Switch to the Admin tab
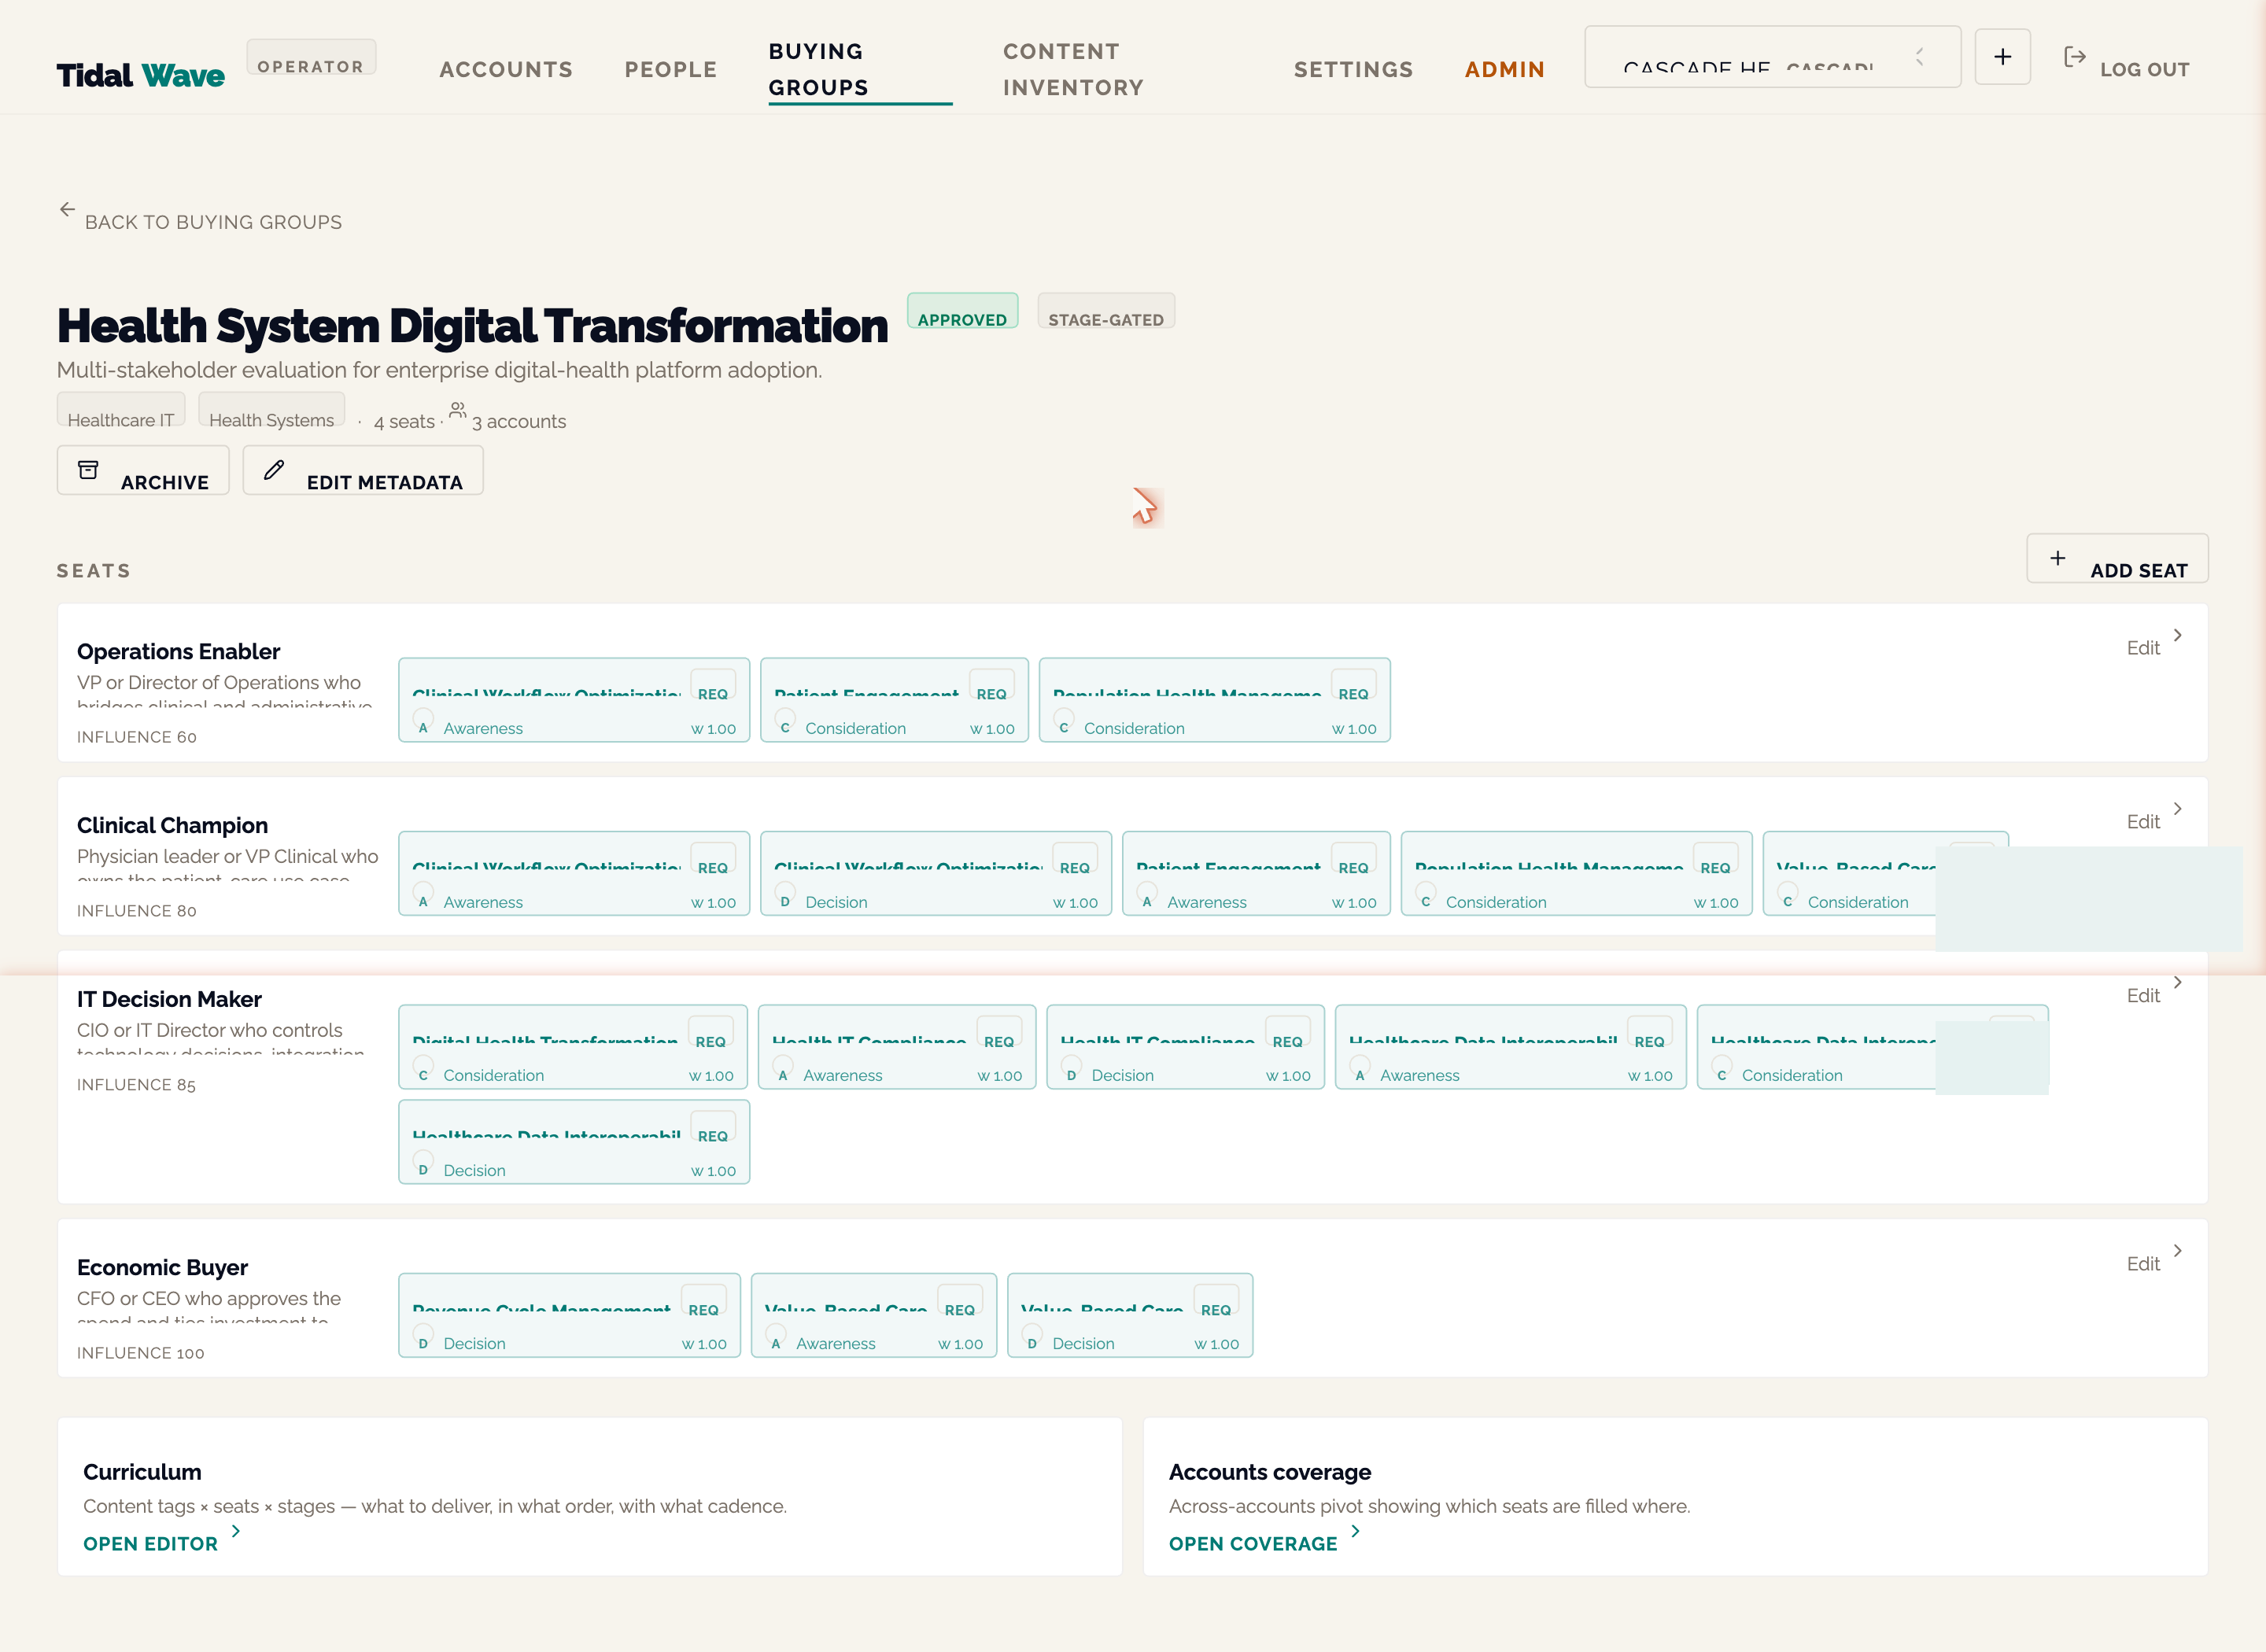 (1504, 70)
